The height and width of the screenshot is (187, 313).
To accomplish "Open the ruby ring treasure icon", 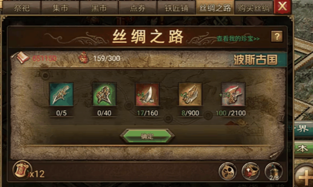I will 250,171.
